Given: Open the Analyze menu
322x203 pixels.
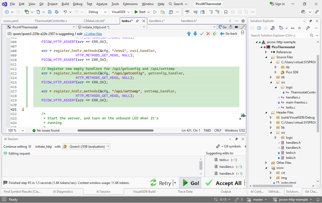Looking at the screenshot, I should pos(102,4).
